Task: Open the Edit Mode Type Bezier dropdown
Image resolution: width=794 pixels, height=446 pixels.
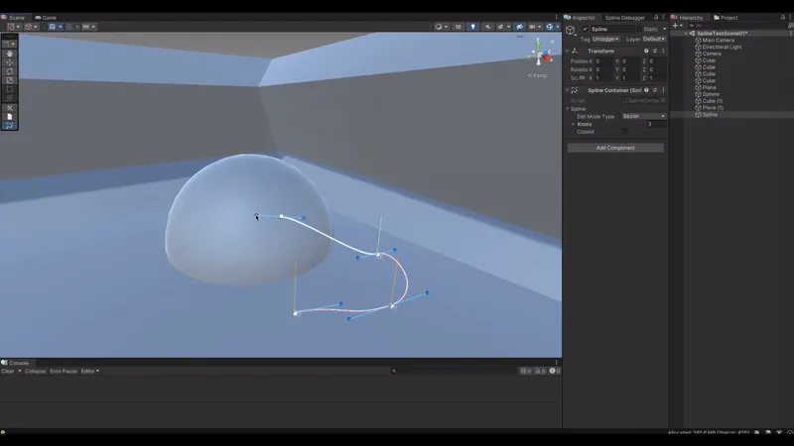Action: [x=643, y=116]
